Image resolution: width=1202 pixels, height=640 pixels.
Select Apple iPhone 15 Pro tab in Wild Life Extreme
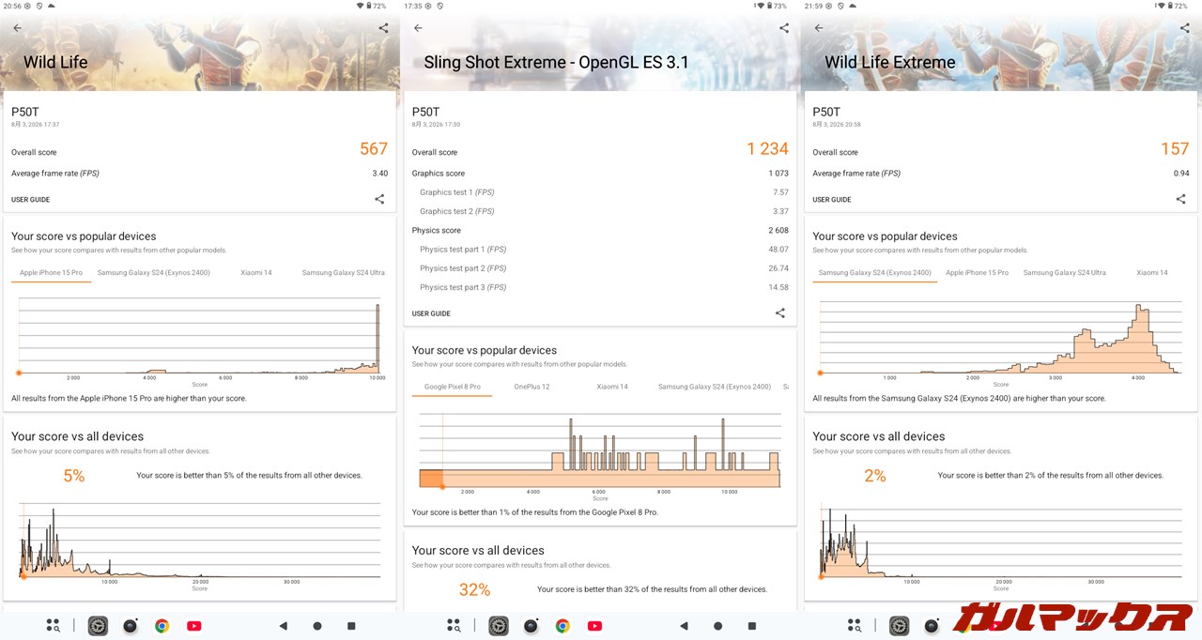coord(977,273)
